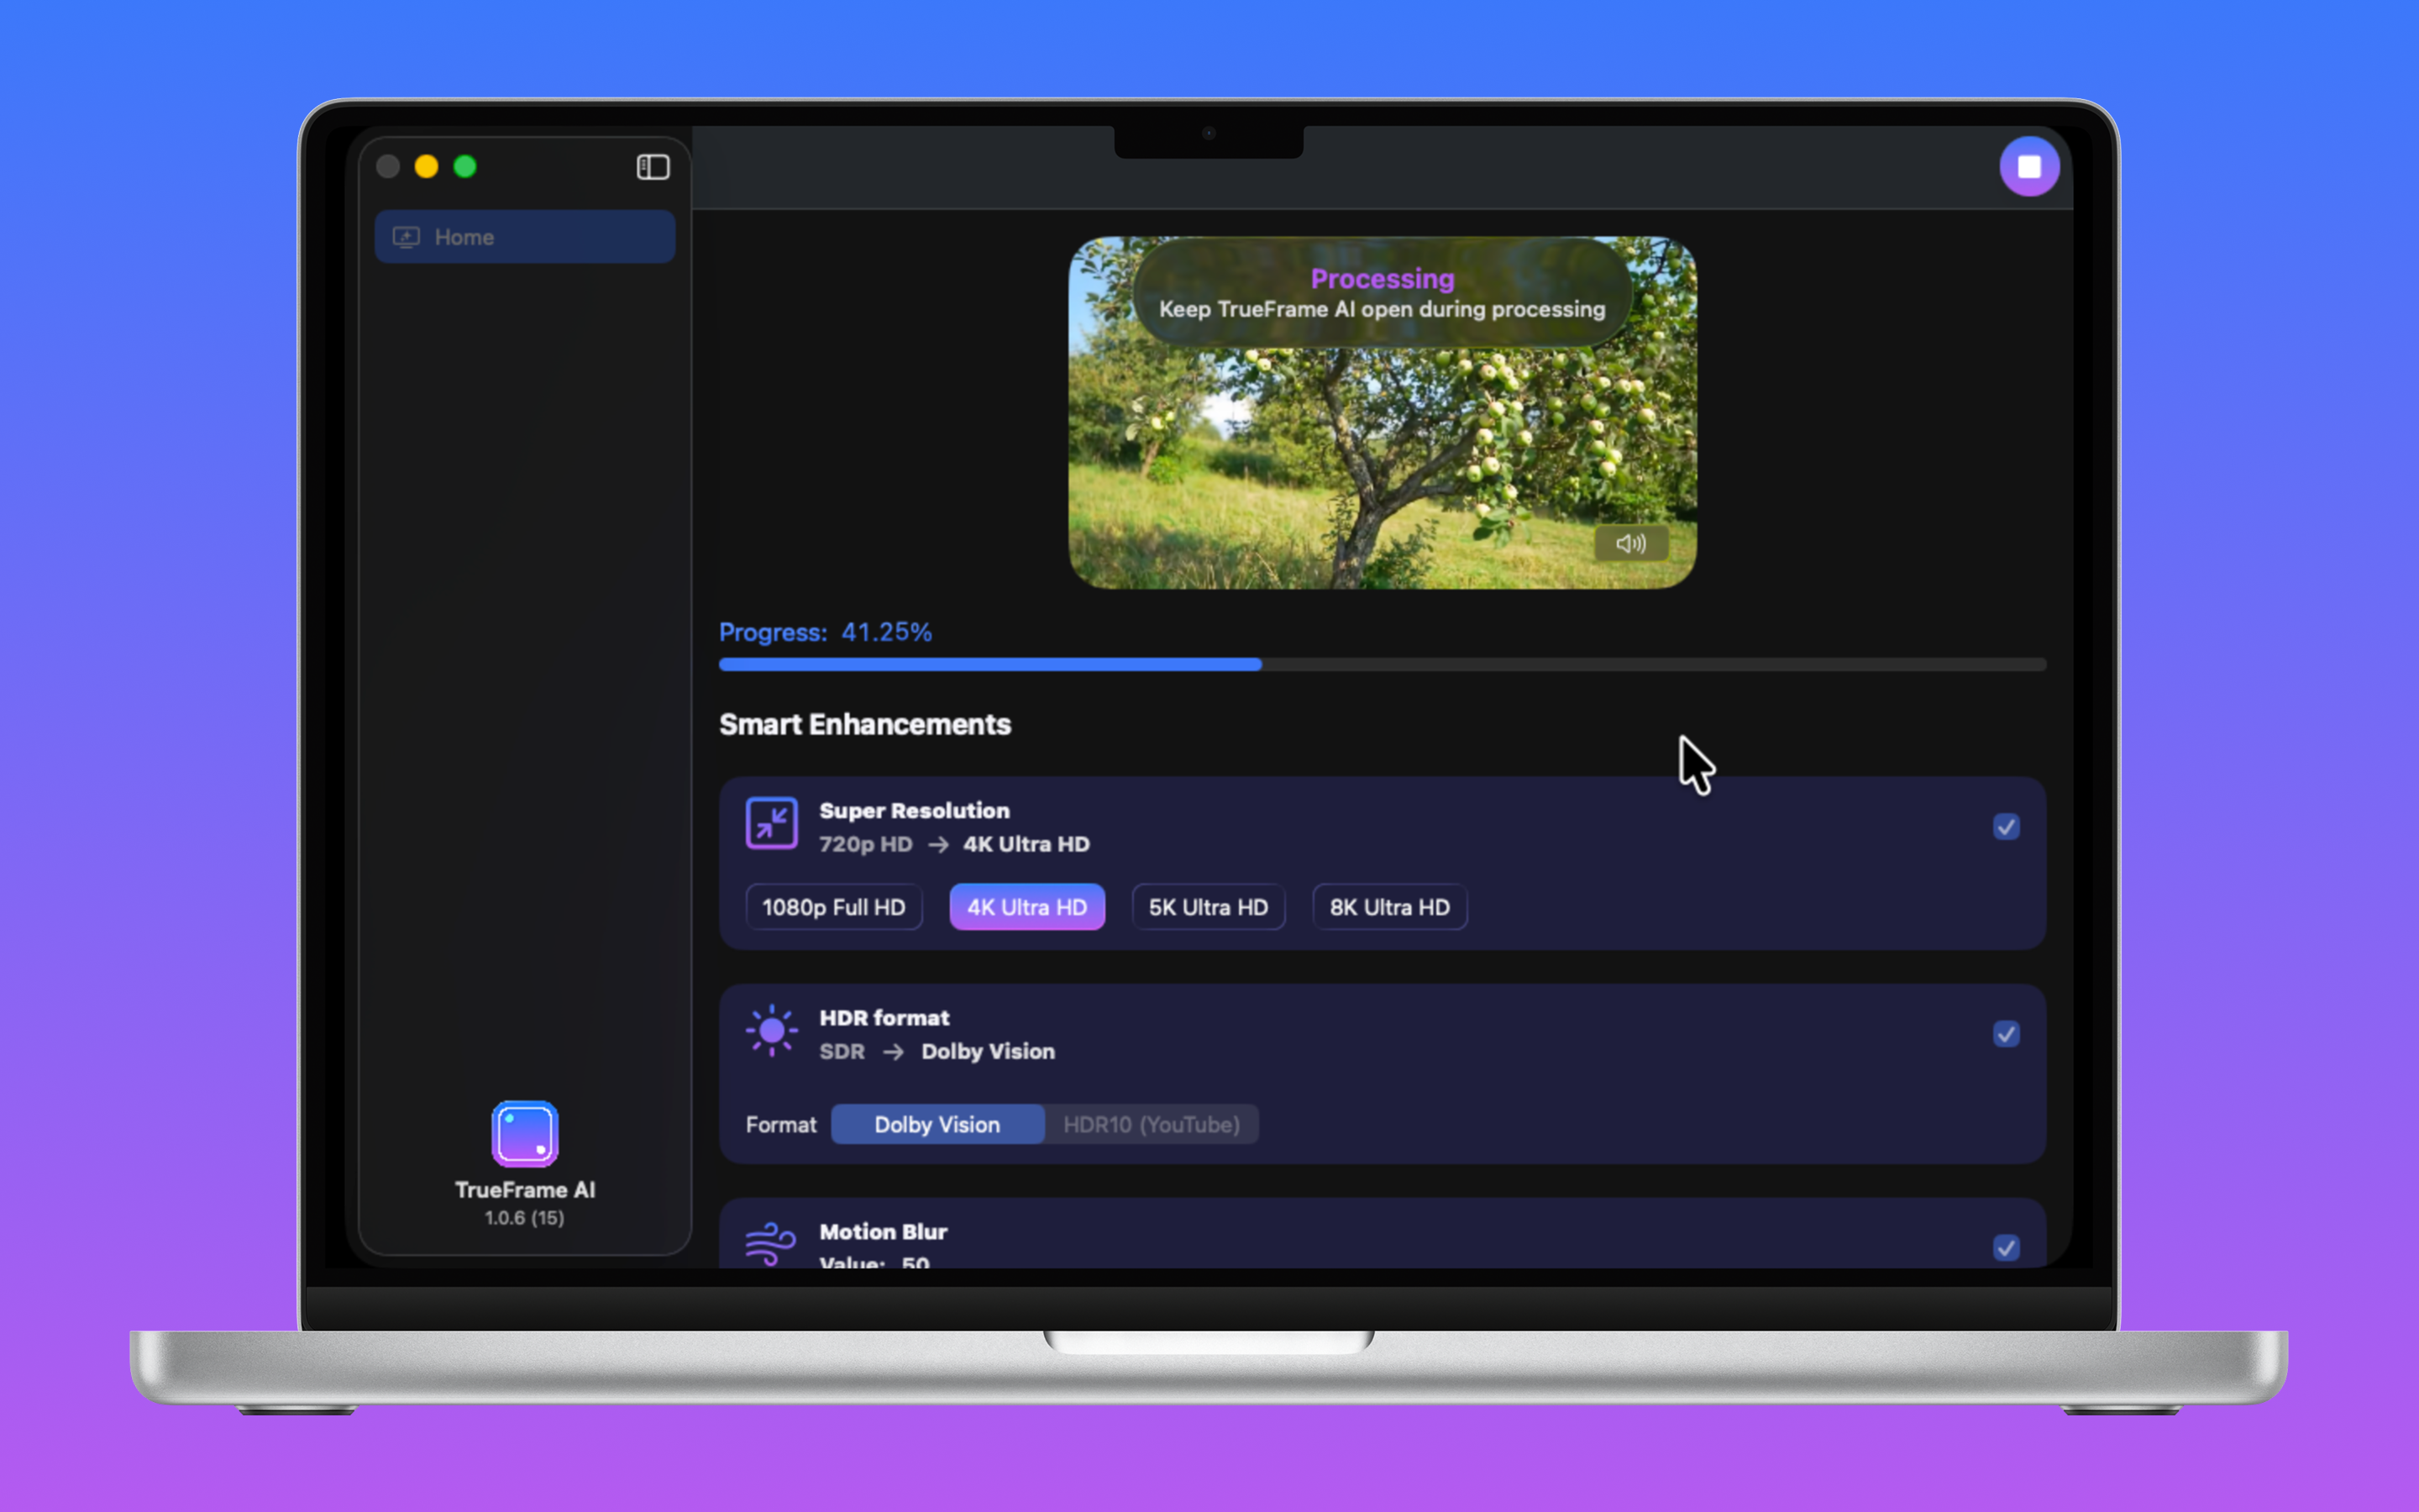Image resolution: width=2419 pixels, height=1512 pixels.
Task: Select 5K Ultra HD resolution
Action: (1208, 907)
